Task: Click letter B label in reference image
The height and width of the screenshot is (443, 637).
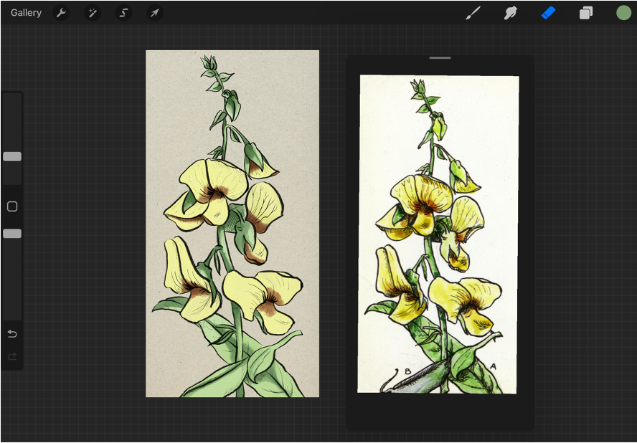Action: [407, 371]
